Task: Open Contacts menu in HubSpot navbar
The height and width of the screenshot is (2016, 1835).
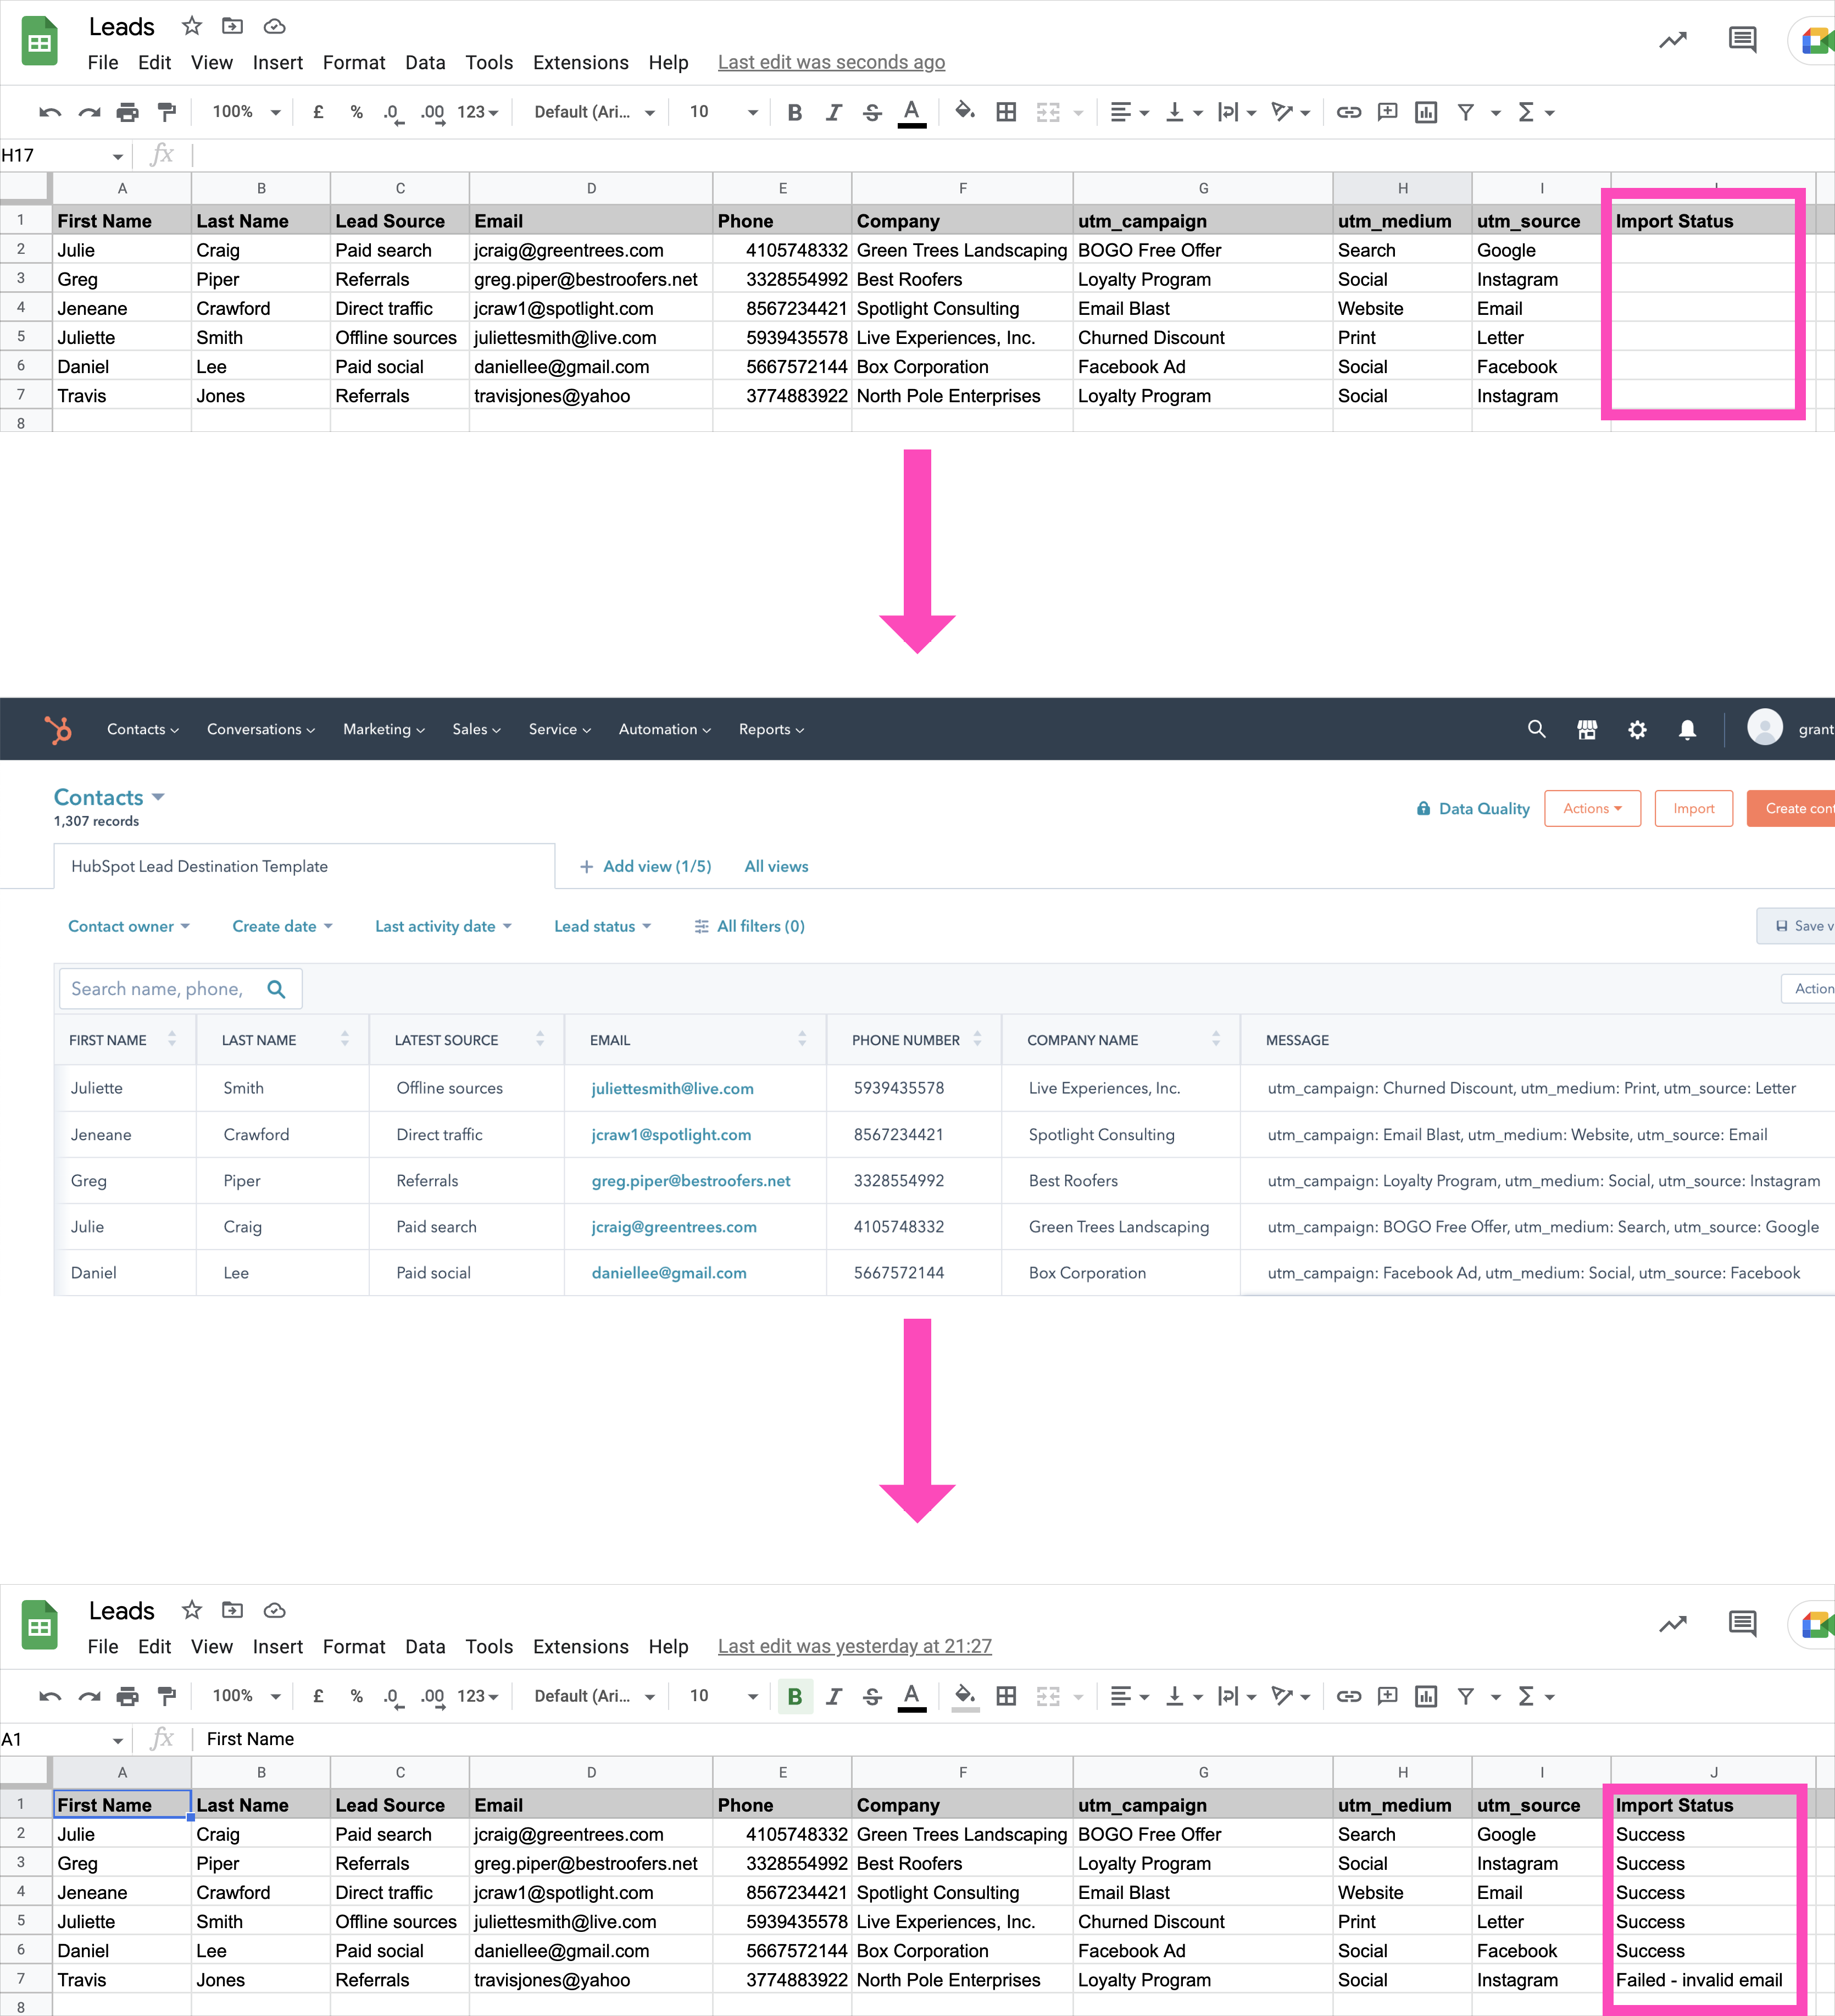Action: [143, 729]
